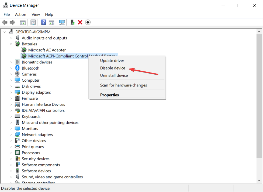Select Microsoft AC Adapter device
The height and width of the screenshot is (192, 263).
coord(47,50)
